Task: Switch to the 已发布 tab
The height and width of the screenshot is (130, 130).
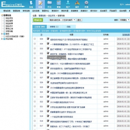Action: [x=40, y=27]
